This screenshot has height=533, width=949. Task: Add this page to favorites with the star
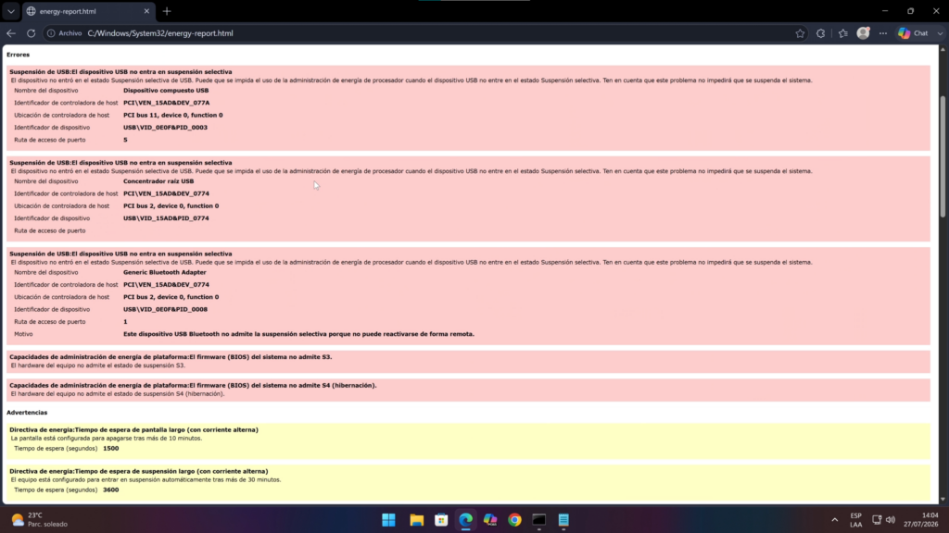click(800, 33)
